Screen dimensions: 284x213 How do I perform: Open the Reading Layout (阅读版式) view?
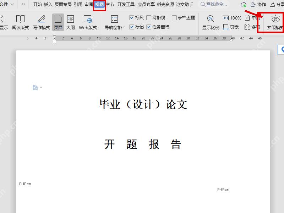[x=21, y=22]
